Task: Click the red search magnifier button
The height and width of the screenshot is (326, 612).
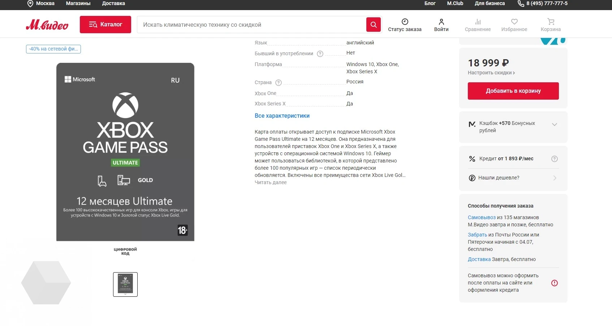Action: 374,25
